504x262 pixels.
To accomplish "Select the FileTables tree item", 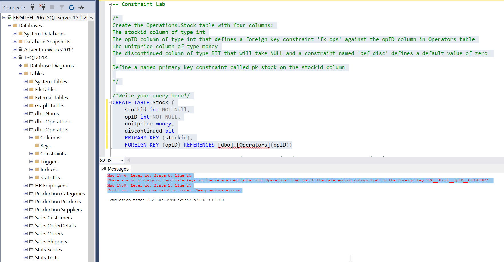I will click(46, 90).
